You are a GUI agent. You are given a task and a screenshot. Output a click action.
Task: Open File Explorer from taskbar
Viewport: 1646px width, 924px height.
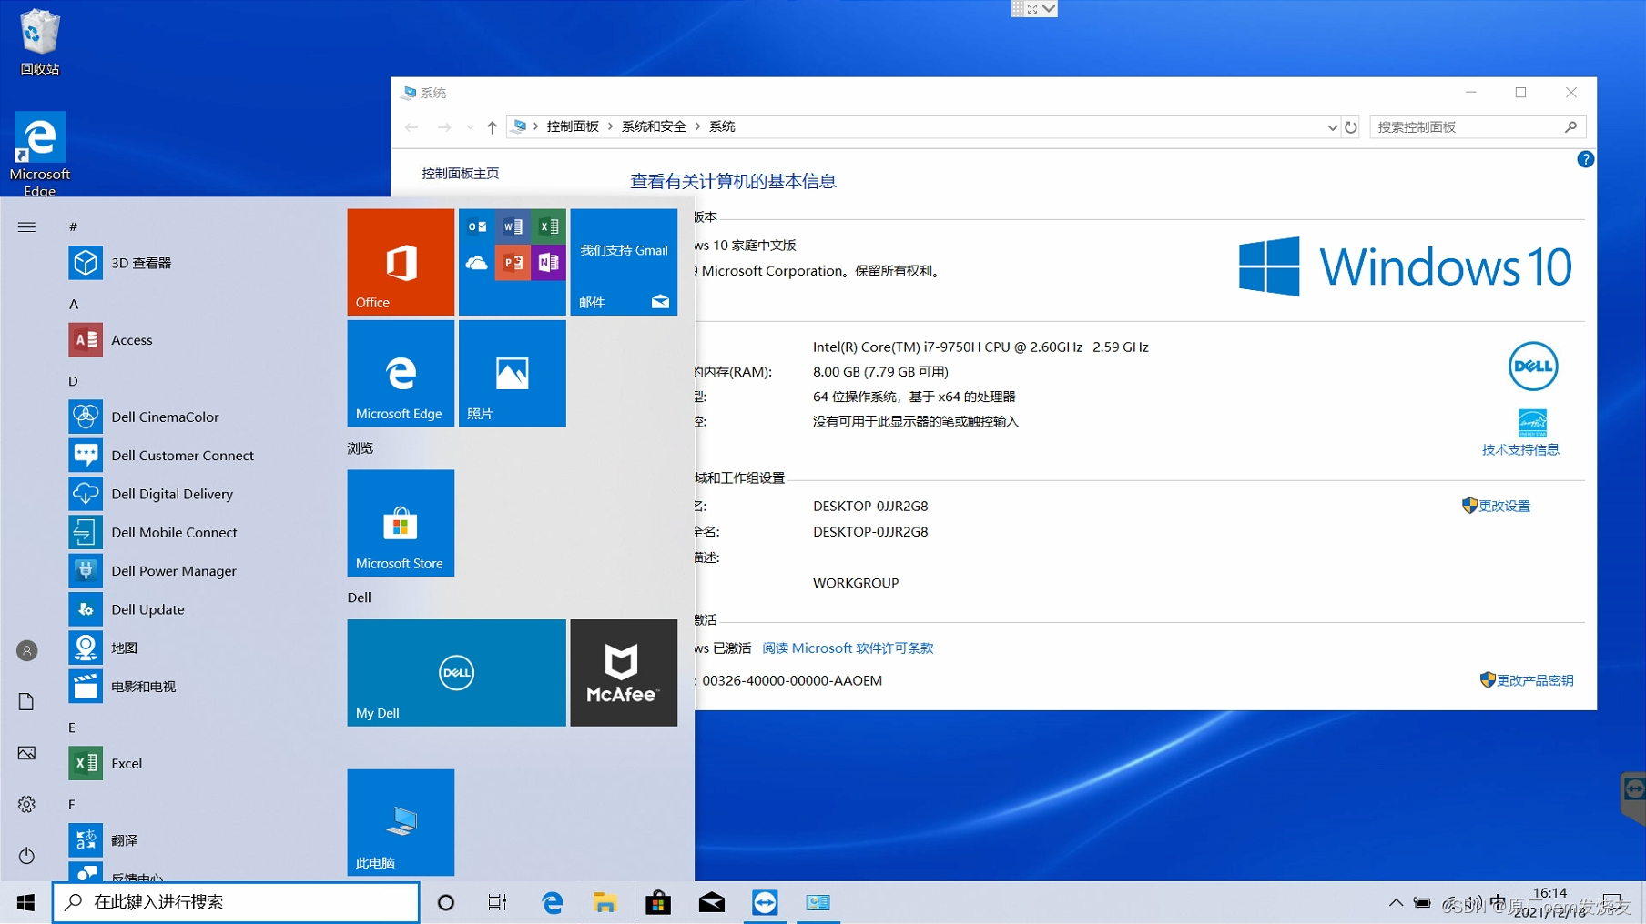pyautogui.click(x=605, y=902)
